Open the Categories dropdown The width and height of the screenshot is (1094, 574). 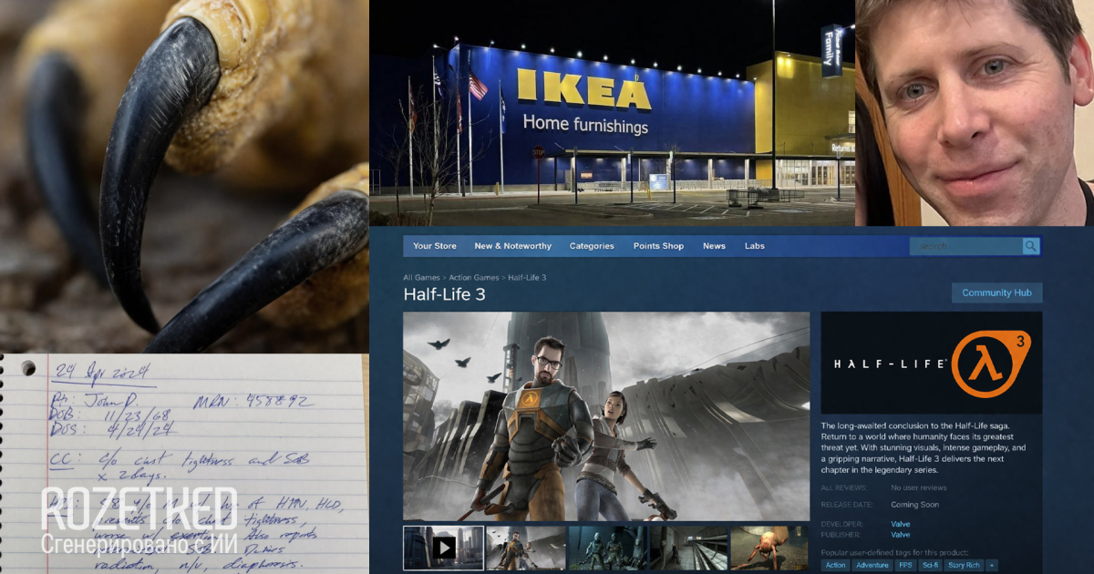(592, 246)
